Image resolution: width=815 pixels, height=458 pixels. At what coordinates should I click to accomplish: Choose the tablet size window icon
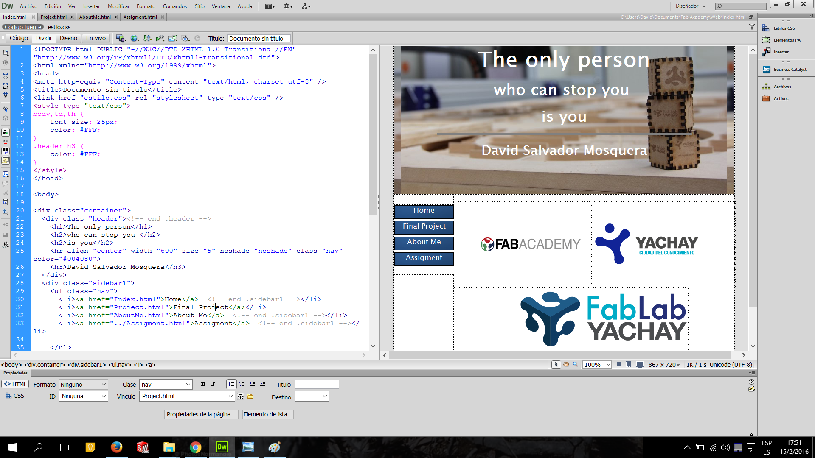(x=628, y=365)
